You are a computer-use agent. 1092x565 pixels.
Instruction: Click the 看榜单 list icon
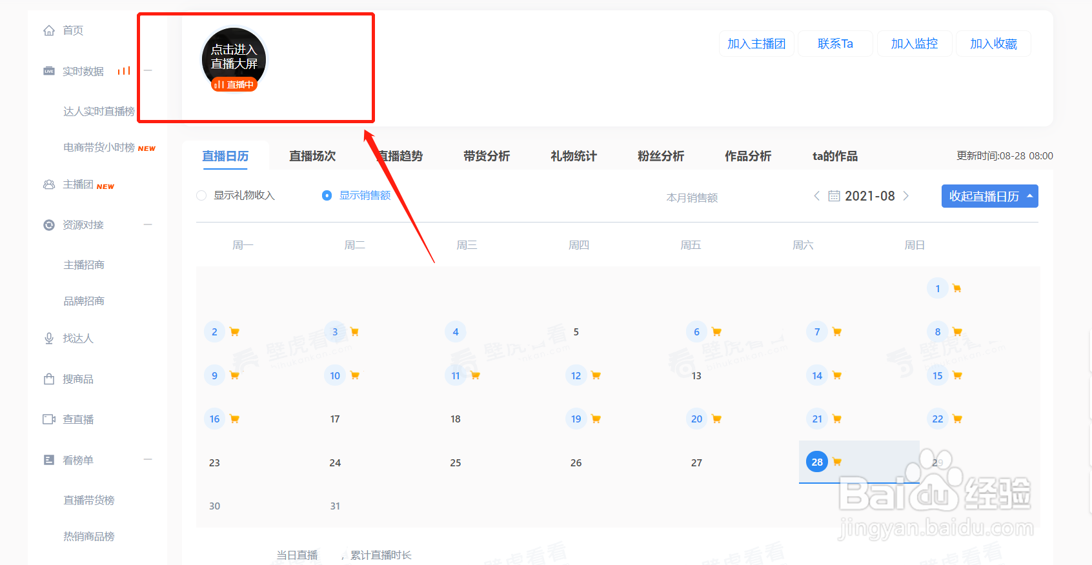(49, 460)
